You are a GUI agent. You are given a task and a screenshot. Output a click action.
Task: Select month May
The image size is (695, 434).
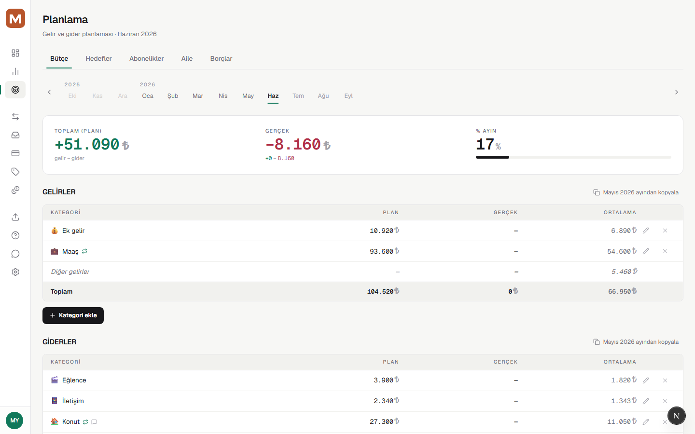tap(248, 96)
